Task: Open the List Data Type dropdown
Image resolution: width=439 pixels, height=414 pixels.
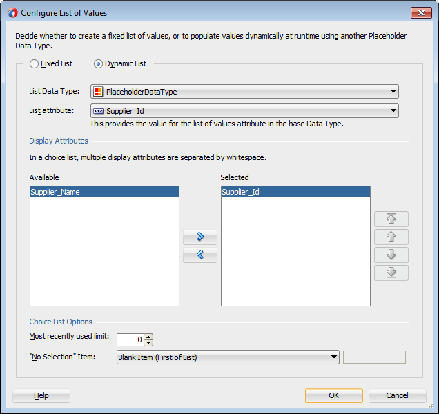Action: (393, 91)
